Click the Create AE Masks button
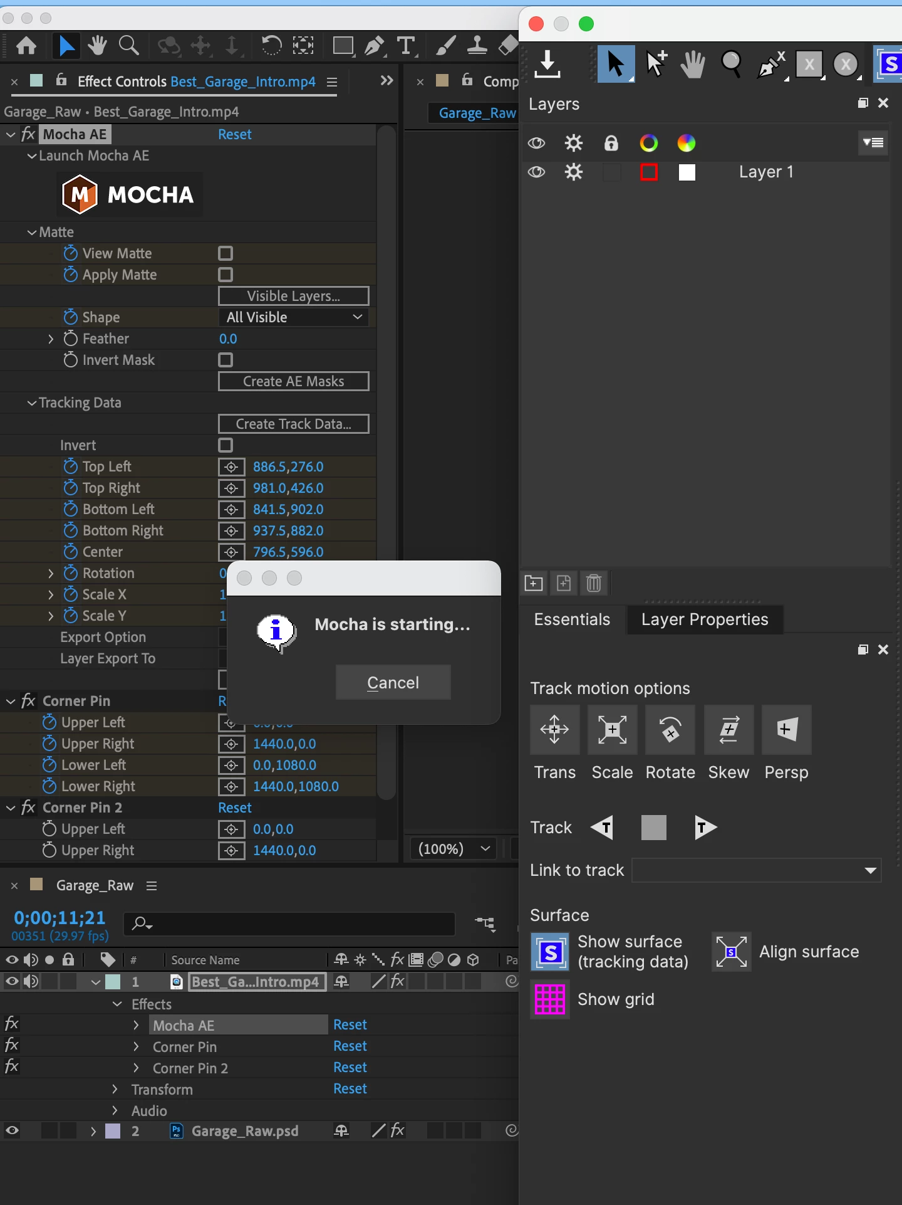 294,381
